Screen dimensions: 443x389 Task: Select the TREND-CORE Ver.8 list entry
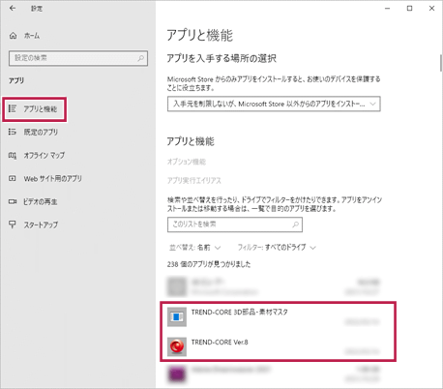tap(274, 346)
